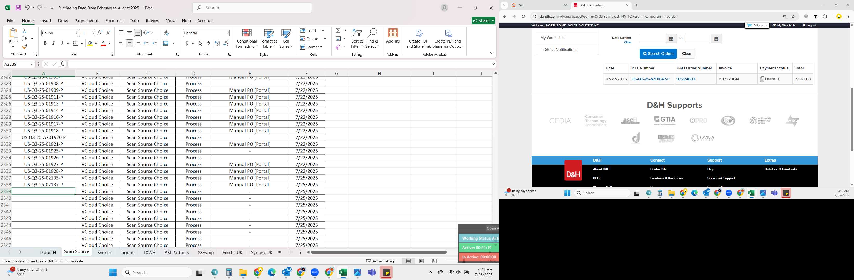The height and width of the screenshot is (280, 854).
Task: Open the Insert ribbon tab
Action: click(46, 20)
